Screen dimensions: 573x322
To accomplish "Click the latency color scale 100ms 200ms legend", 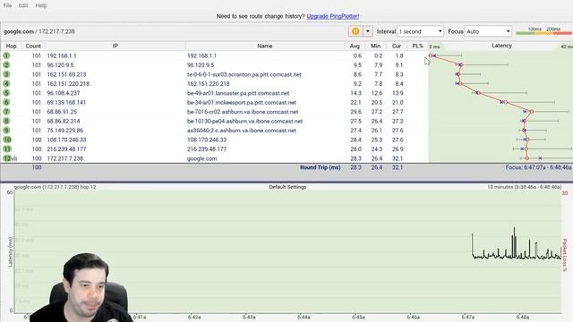I will point(544,31).
